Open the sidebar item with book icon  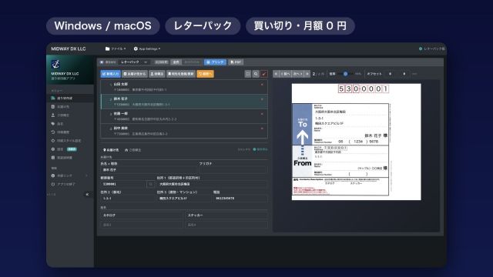coord(70,107)
